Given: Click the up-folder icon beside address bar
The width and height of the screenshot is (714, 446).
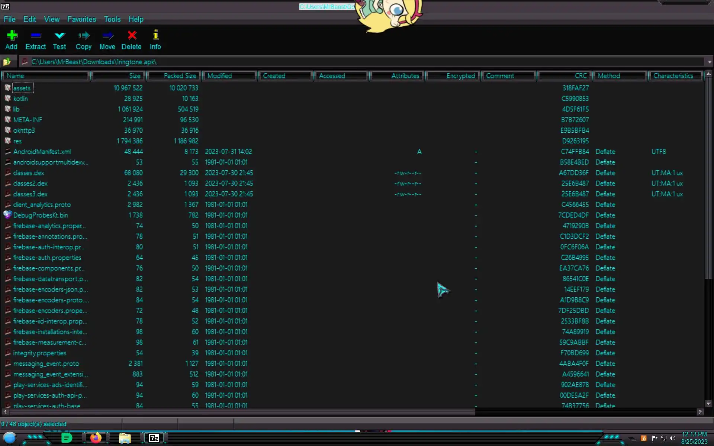Looking at the screenshot, I should [x=7, y=62].
